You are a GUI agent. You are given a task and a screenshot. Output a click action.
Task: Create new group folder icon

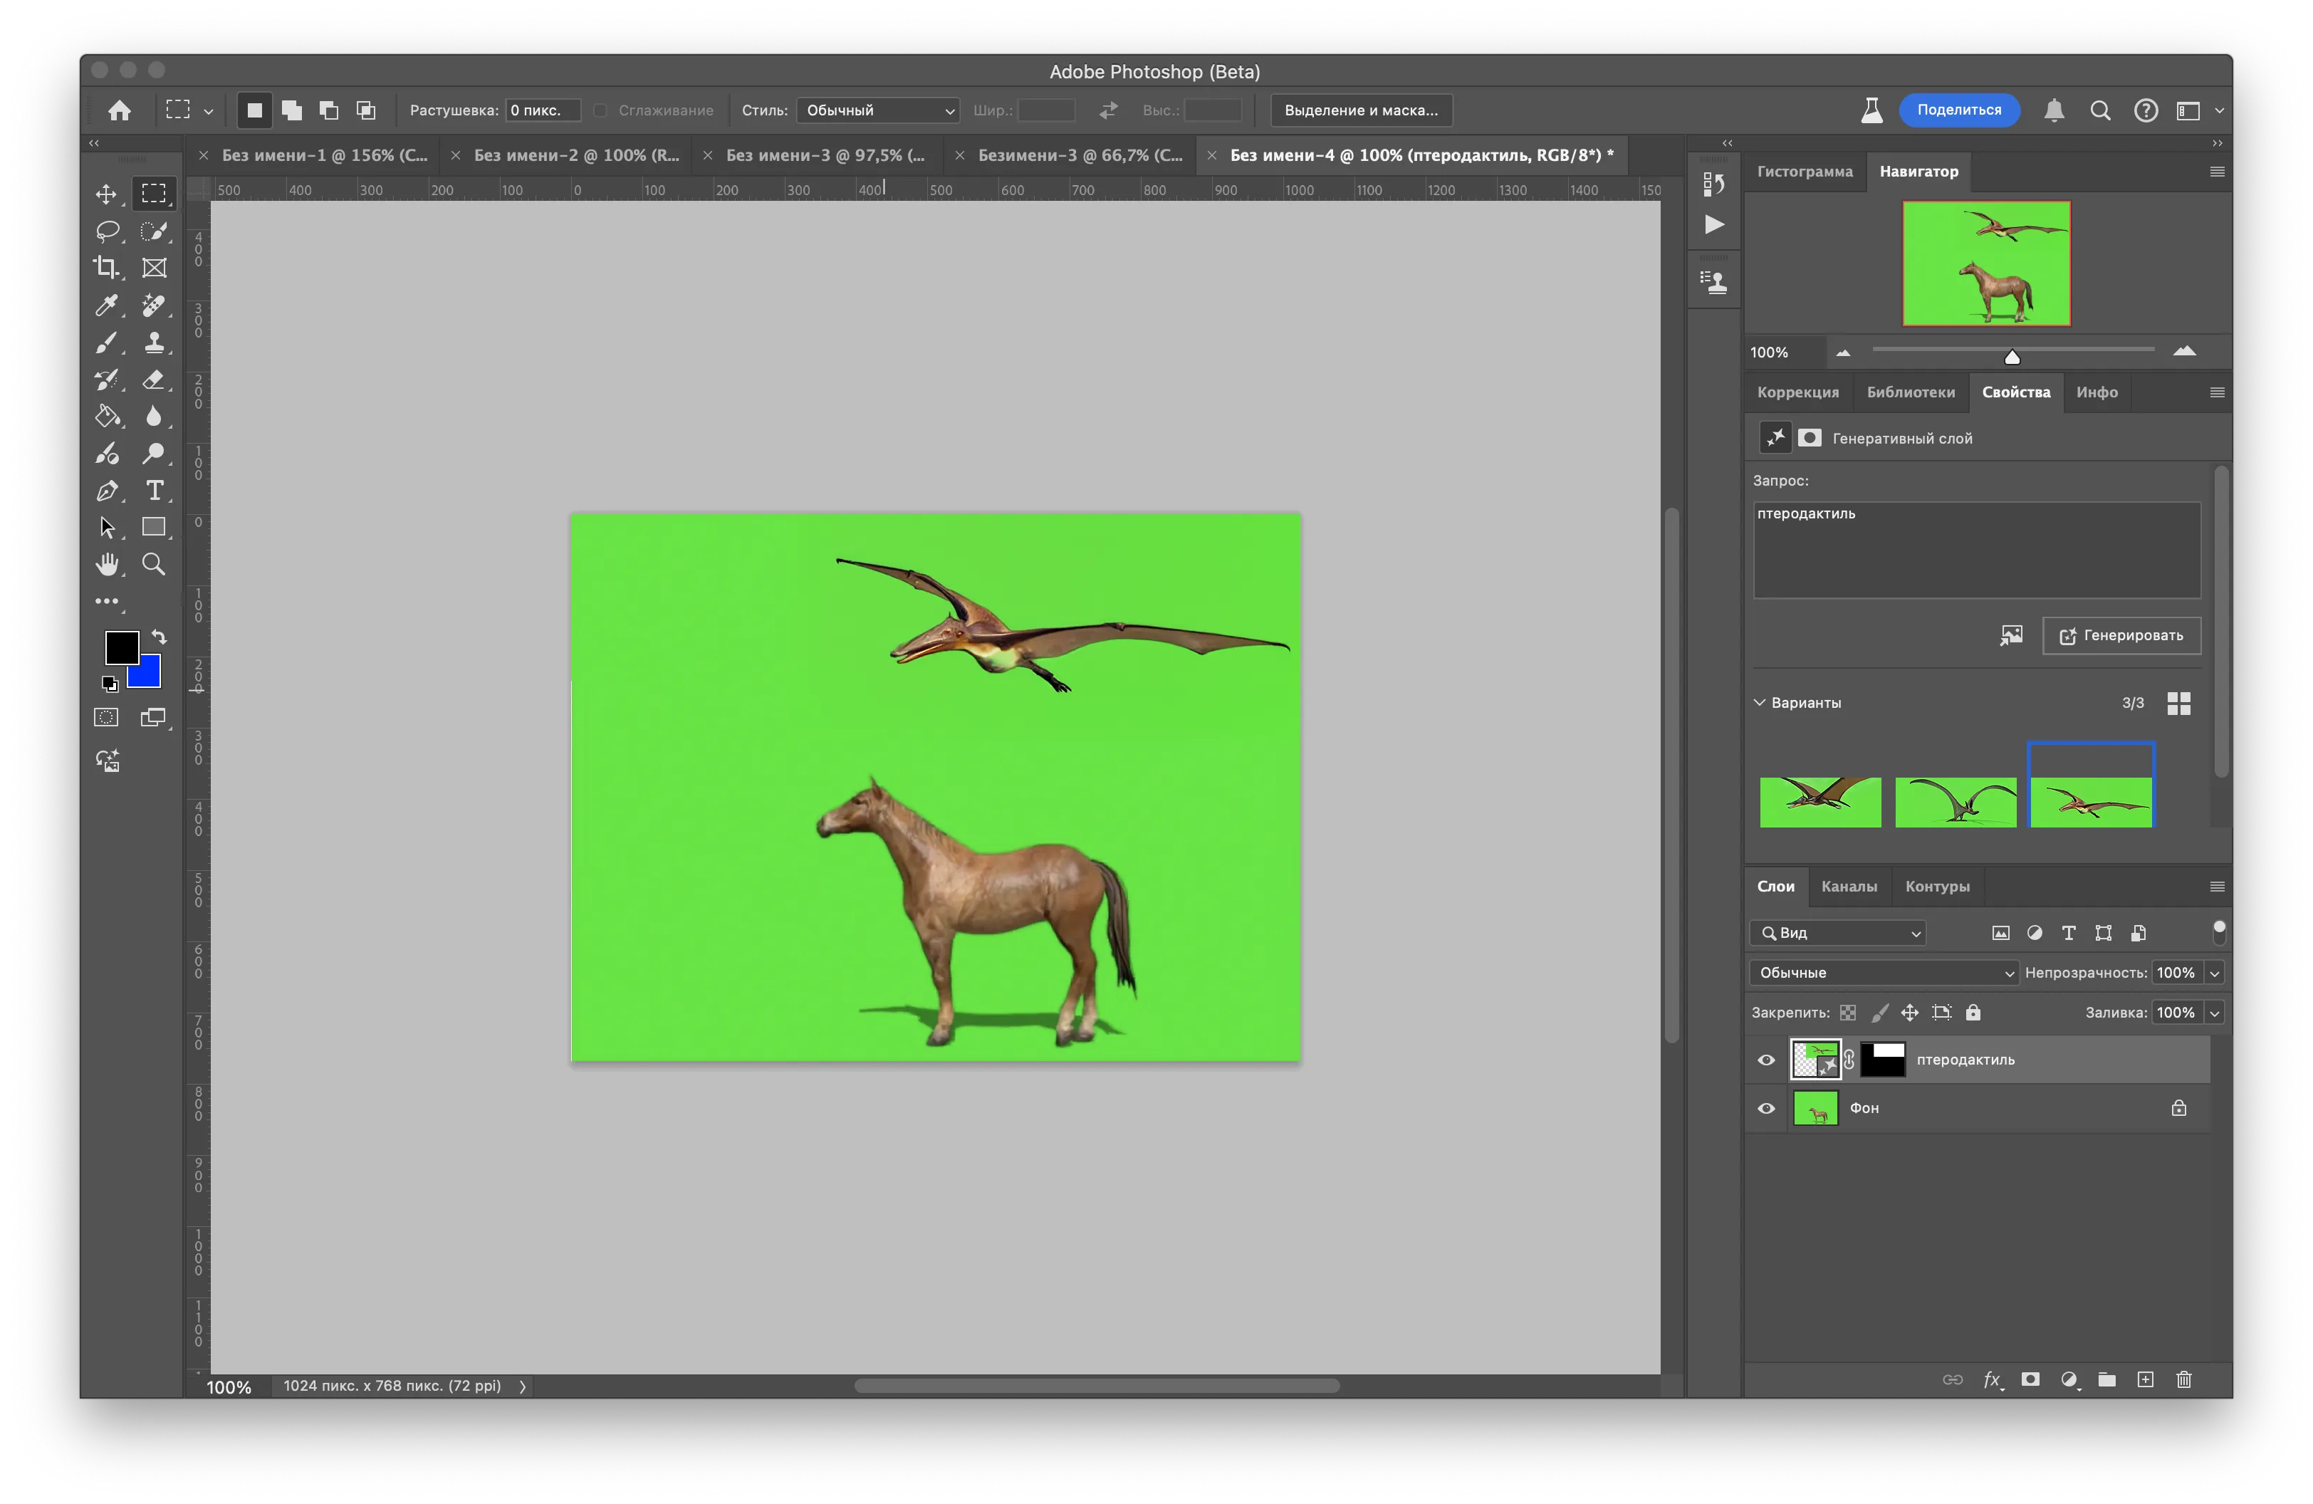click(x=2107, y=1379)
